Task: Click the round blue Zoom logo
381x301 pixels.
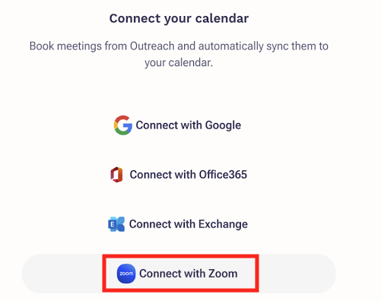Action: pyautogui.click(x=126, y=274)
